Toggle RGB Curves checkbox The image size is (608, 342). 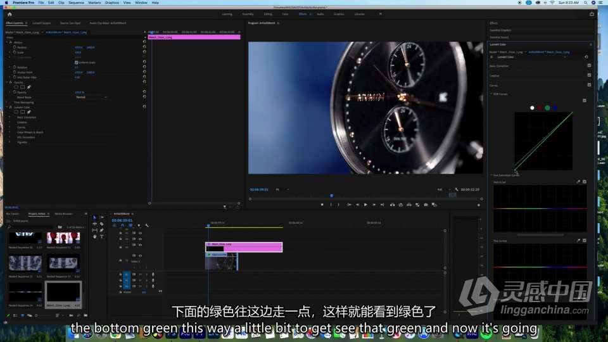[585, 101]
